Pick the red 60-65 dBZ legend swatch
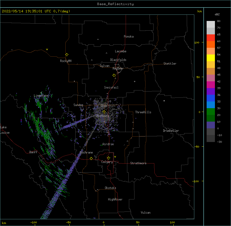This screenshot has height=226, width=231. point(211,38)
